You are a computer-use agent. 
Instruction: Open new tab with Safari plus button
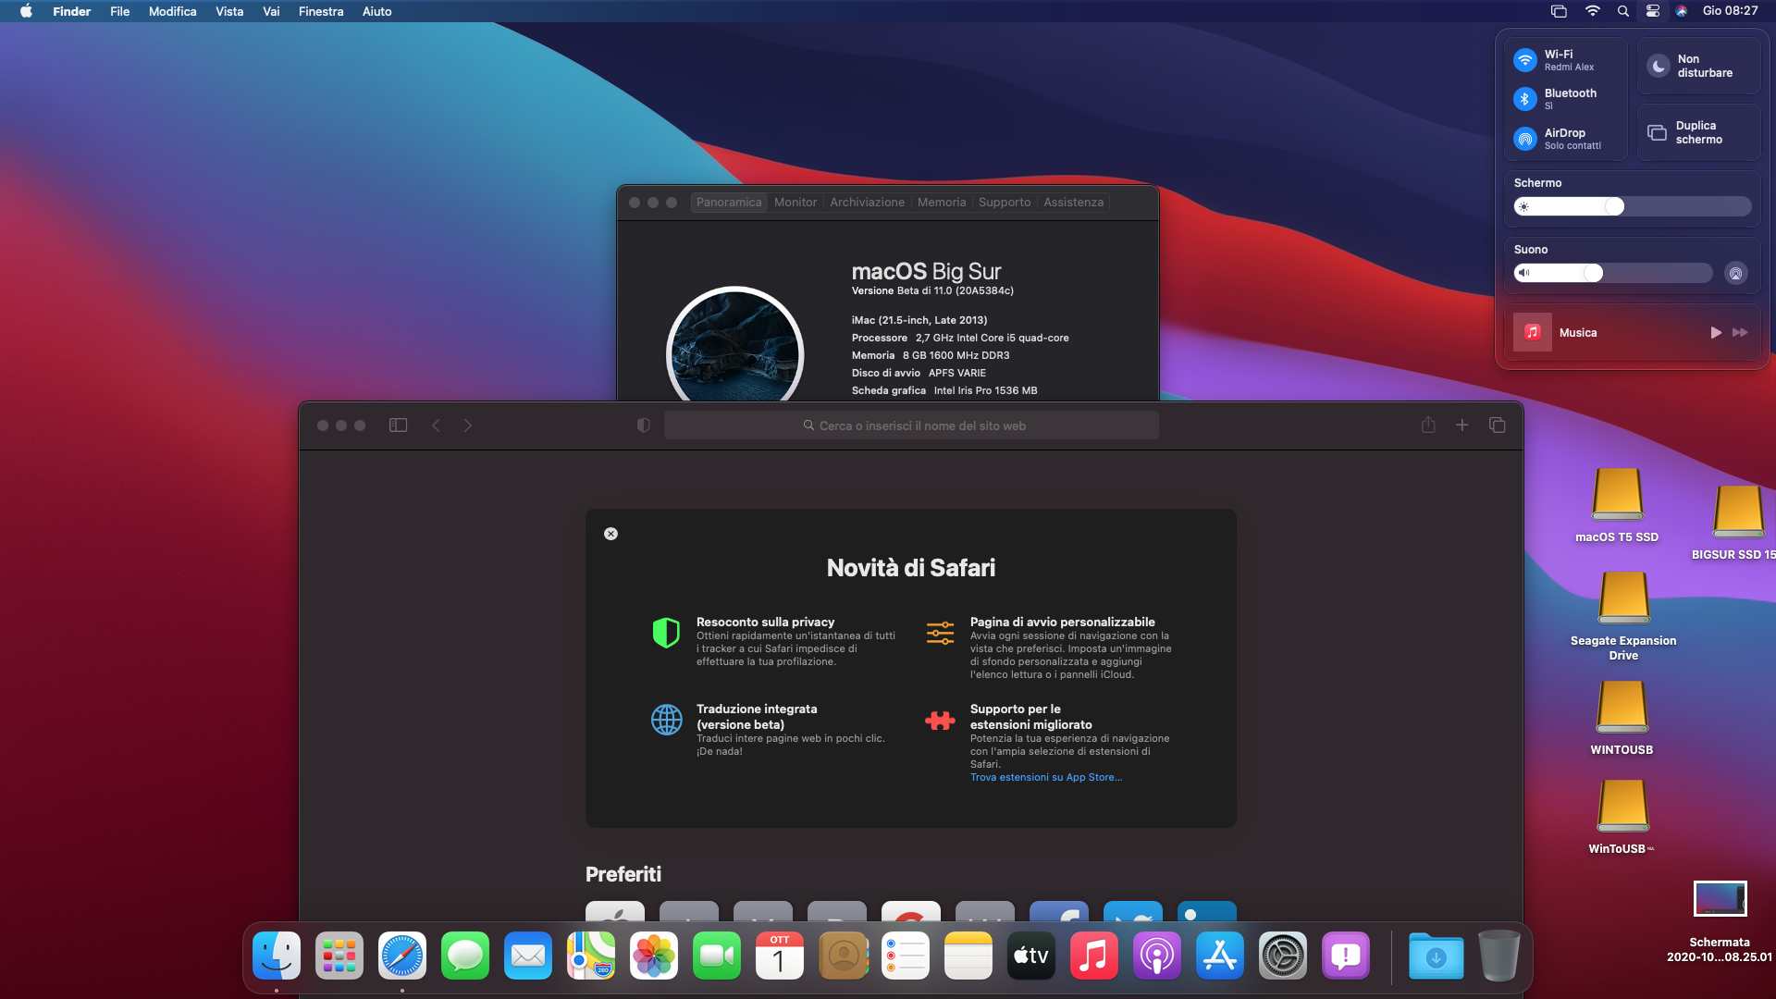coord(1461,425)
